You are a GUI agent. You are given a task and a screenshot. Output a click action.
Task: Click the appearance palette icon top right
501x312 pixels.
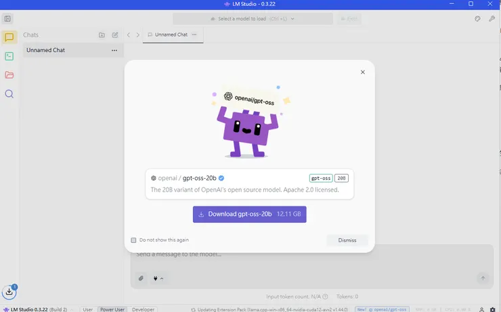pos(477,19)
